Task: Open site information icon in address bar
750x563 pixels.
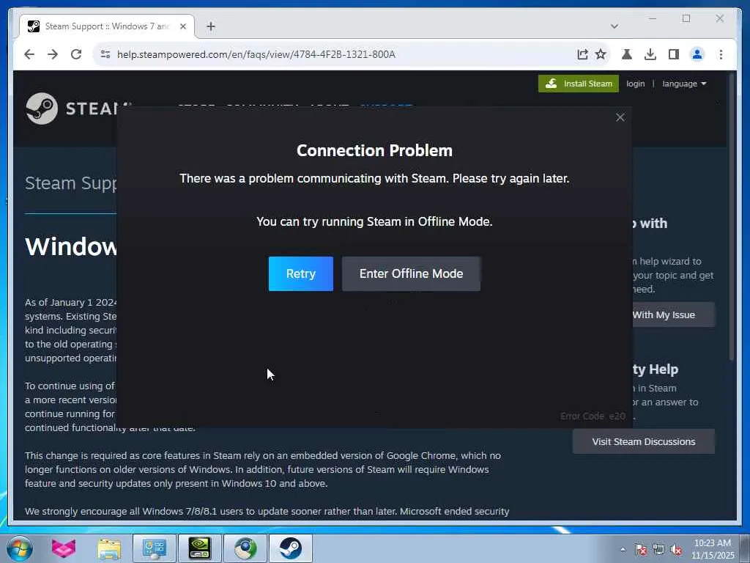Action: 105,54
